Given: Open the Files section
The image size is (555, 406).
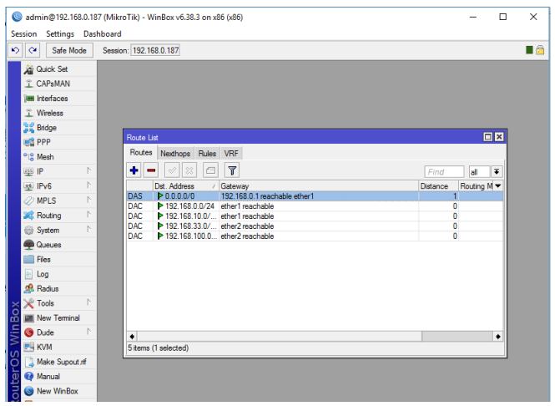Looking at the screenshot, I should coord(59,259).
